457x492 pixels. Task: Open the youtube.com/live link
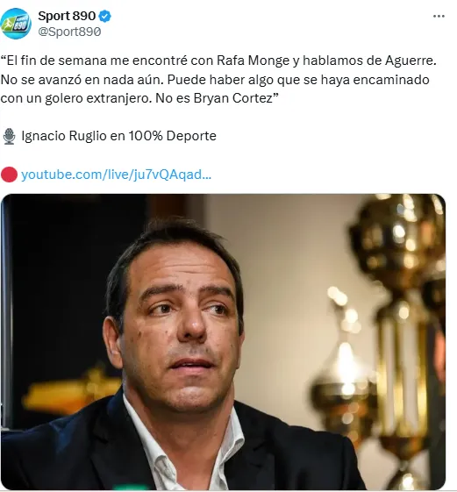(116, 175)
